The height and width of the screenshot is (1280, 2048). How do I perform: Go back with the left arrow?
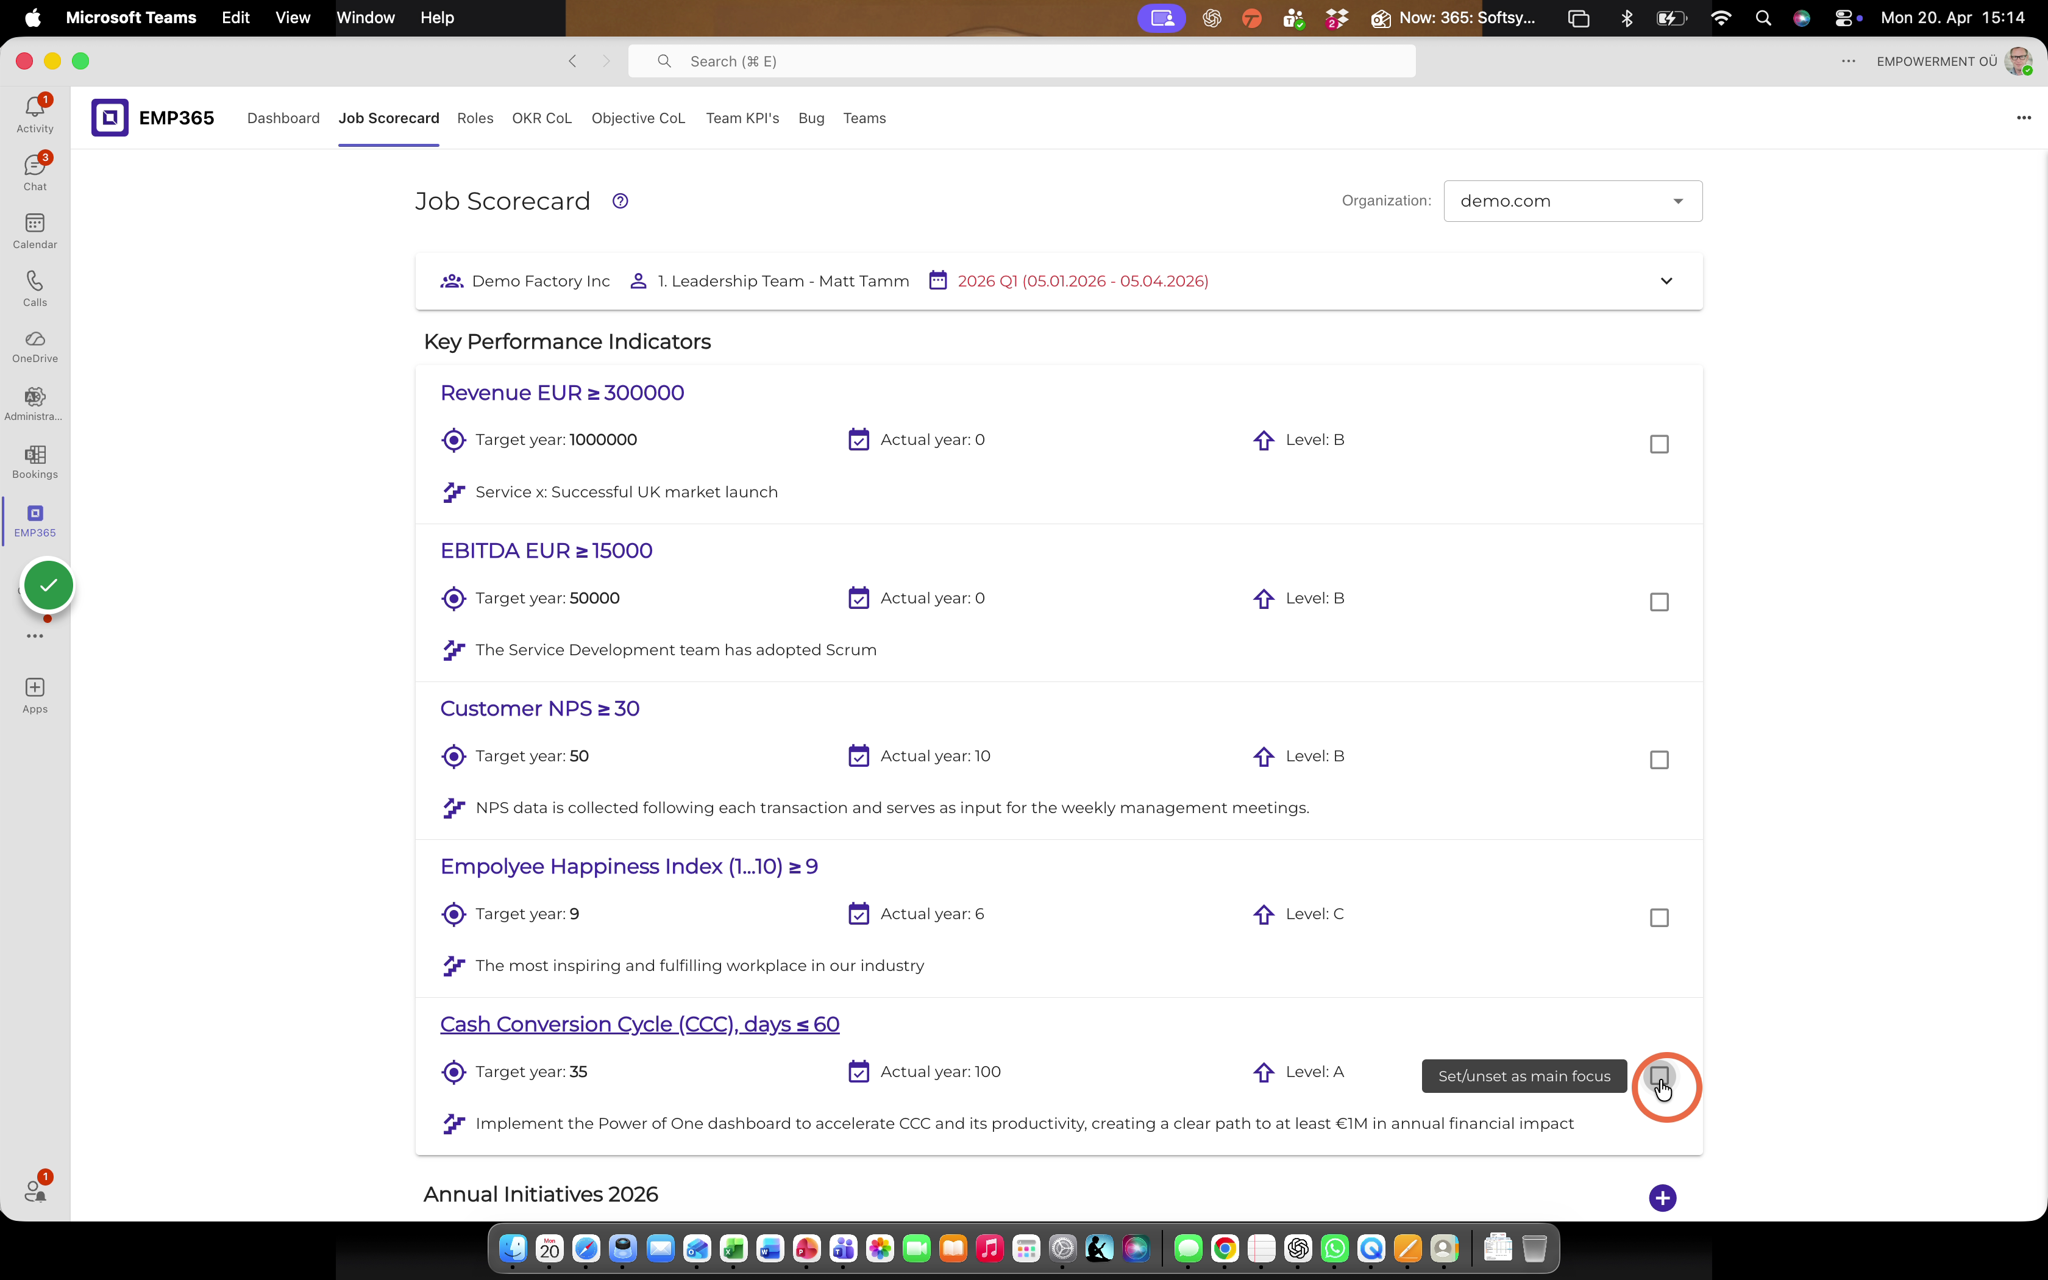tap(572, 61)
